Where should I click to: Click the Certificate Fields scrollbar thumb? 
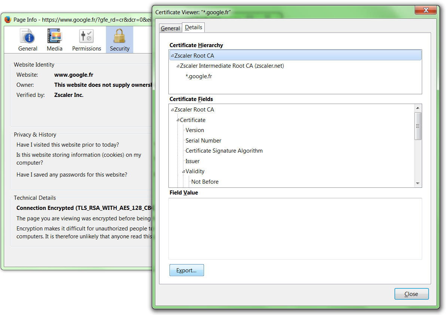coord(418,126)
